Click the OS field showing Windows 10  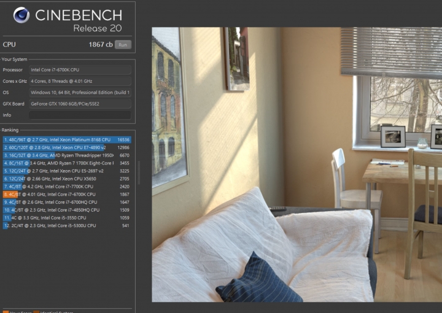coord(80,93)
